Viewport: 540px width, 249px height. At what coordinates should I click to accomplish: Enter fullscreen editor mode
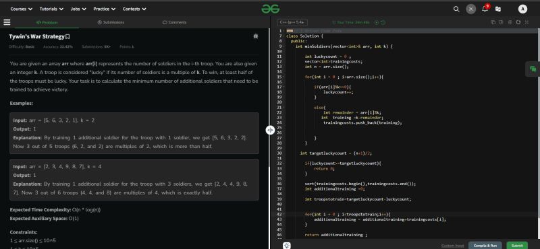[526, 22]
